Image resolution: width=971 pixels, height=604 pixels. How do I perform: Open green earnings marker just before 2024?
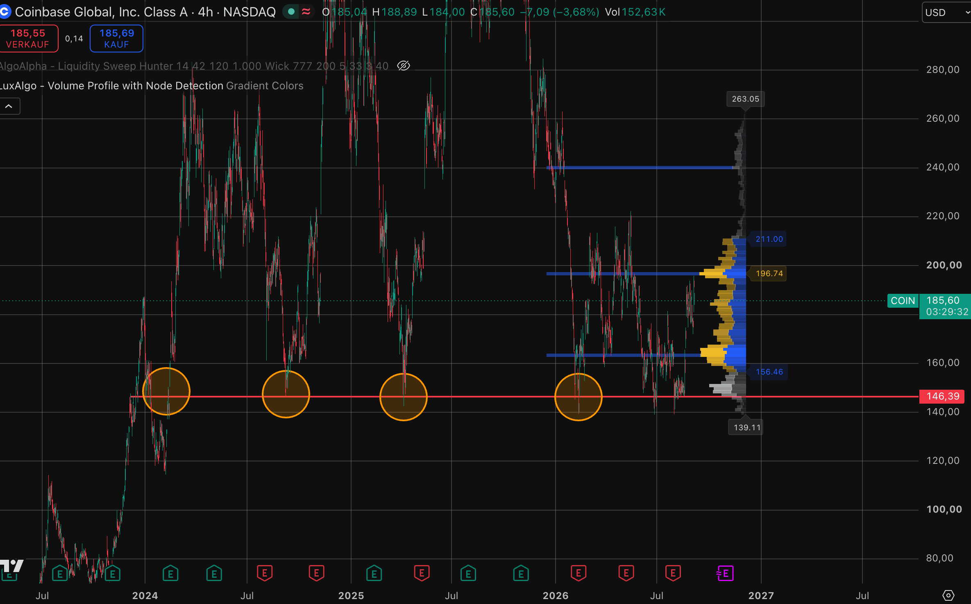(x=112, y=573)
